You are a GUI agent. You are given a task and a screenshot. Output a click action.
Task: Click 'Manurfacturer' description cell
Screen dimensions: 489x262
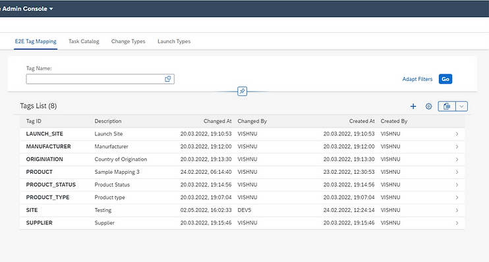tap(111, 146)
